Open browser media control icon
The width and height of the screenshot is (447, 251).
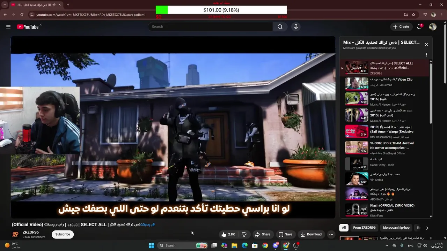(425, 15)
